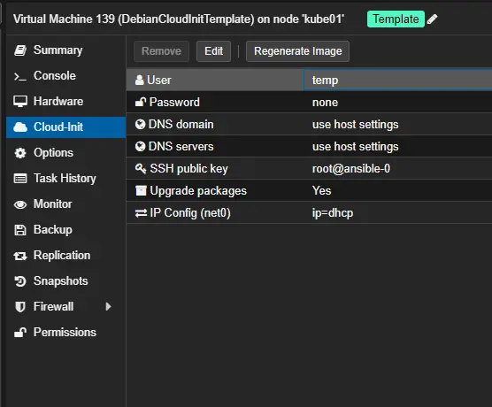Screen dimensions: 492x407
Task: Click the IP Config exchange arrows icon
Action: click(141, 213)
